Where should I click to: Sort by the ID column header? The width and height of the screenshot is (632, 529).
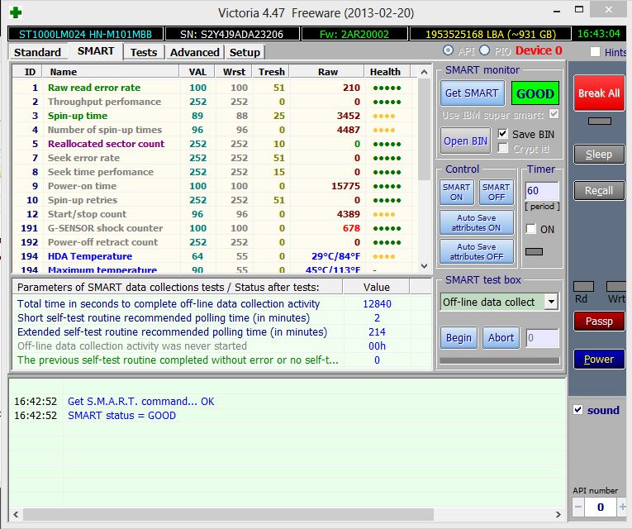click(x=28, y=72)
